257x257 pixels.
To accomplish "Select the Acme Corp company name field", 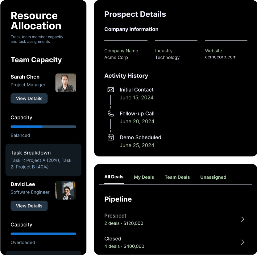I will pos(116,58).
